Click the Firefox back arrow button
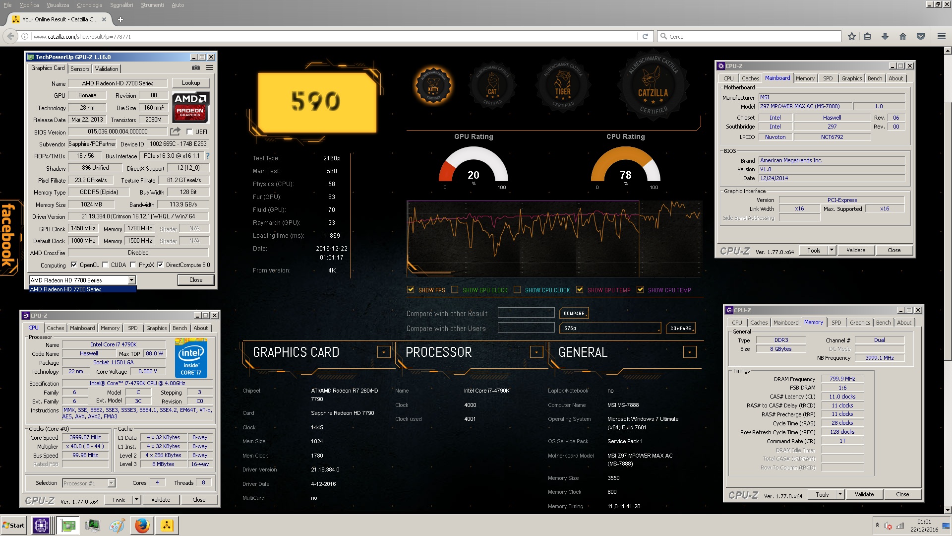Viewport: 952px width, 536px height. (x=10, y=36)
